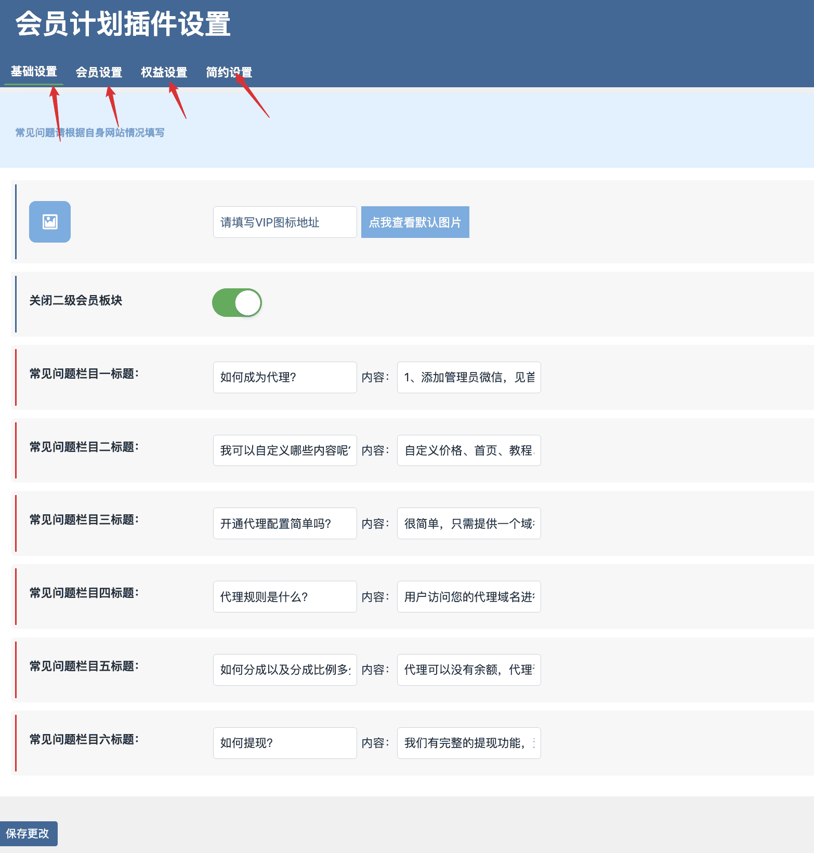Viewport: 814px width, 853px height.
Task: Click the 常见问题栏目五标题 label
Action: pyautogui.click(x=84, y=666)
